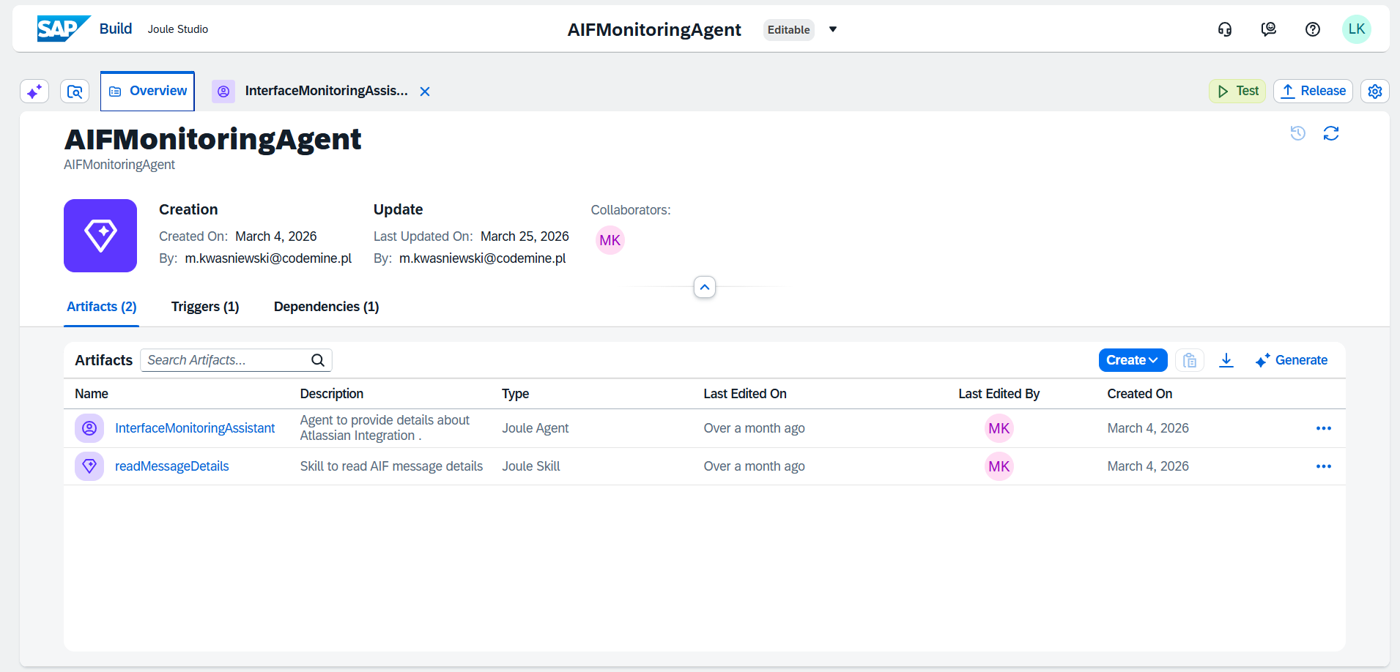The image size is (1400, 672).
Task: Click the Last Edited On column header
Action: [745, 394]
